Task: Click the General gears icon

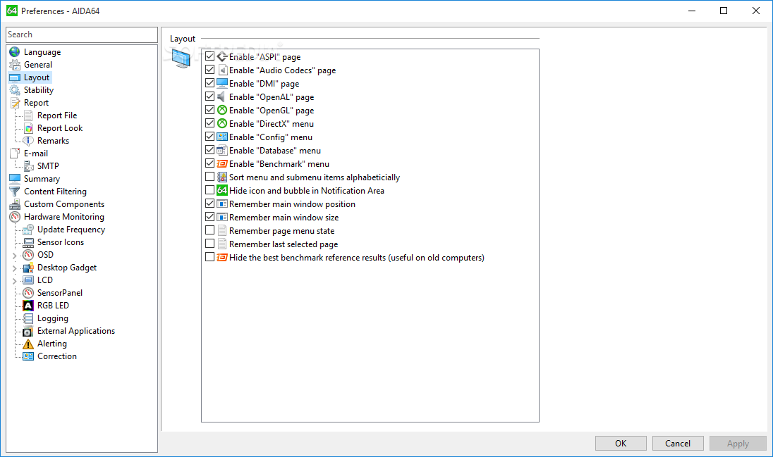Action: pyautogui.click(x=15, y=65)
